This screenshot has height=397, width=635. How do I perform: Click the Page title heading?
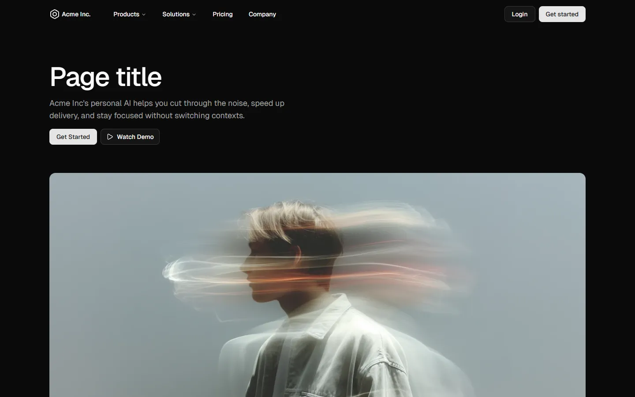coord(106,77)
